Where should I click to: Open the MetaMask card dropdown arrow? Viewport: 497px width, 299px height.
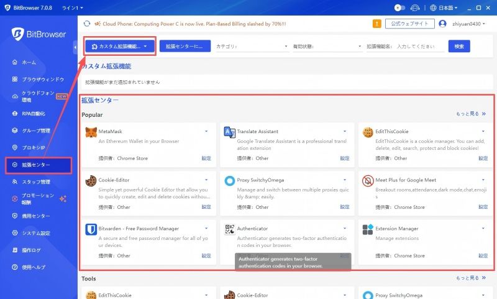click(x=206, y=131)
